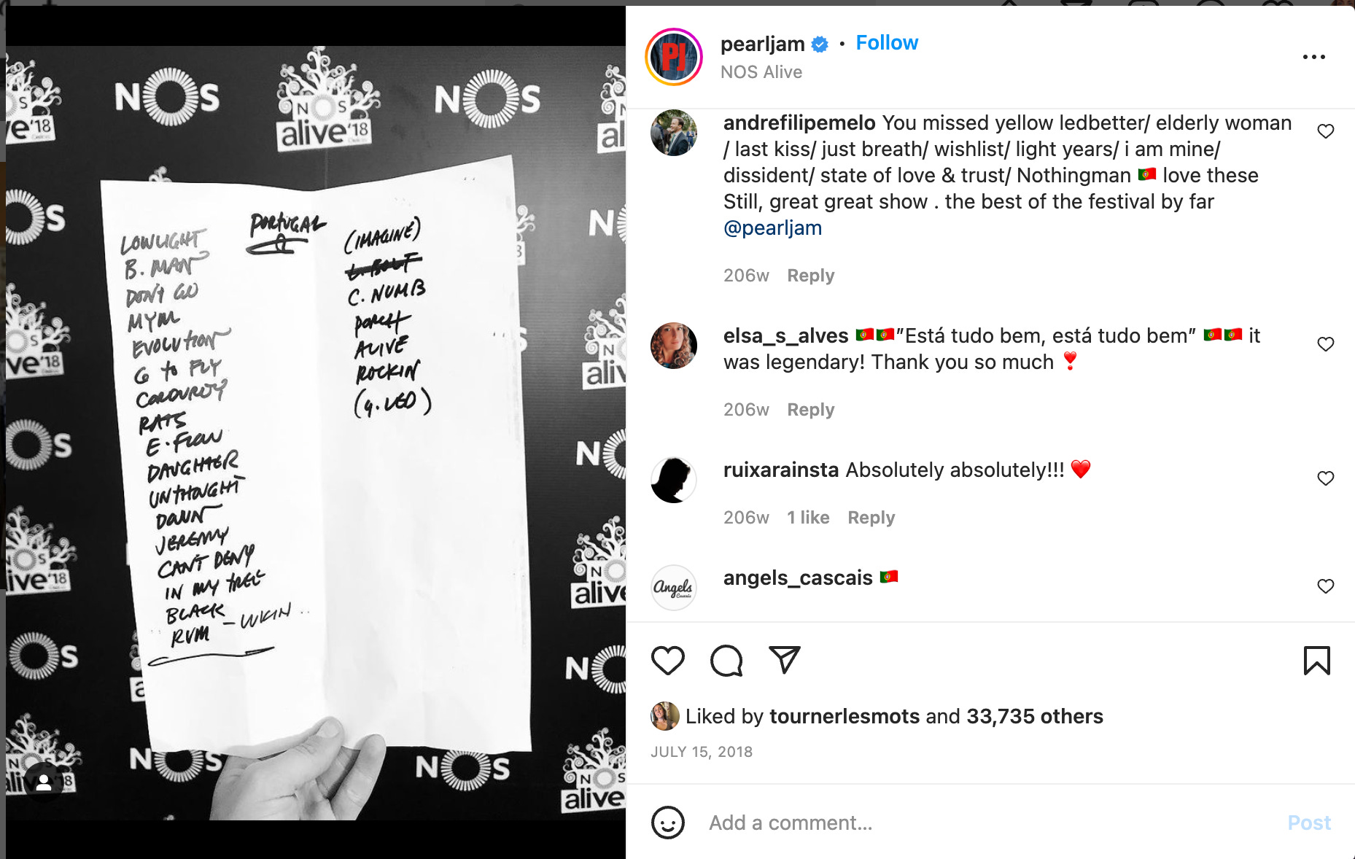Like angels_cascais comment heart
The width and height of the screenshot is (1355, 859).
(x=1325, y=586)
